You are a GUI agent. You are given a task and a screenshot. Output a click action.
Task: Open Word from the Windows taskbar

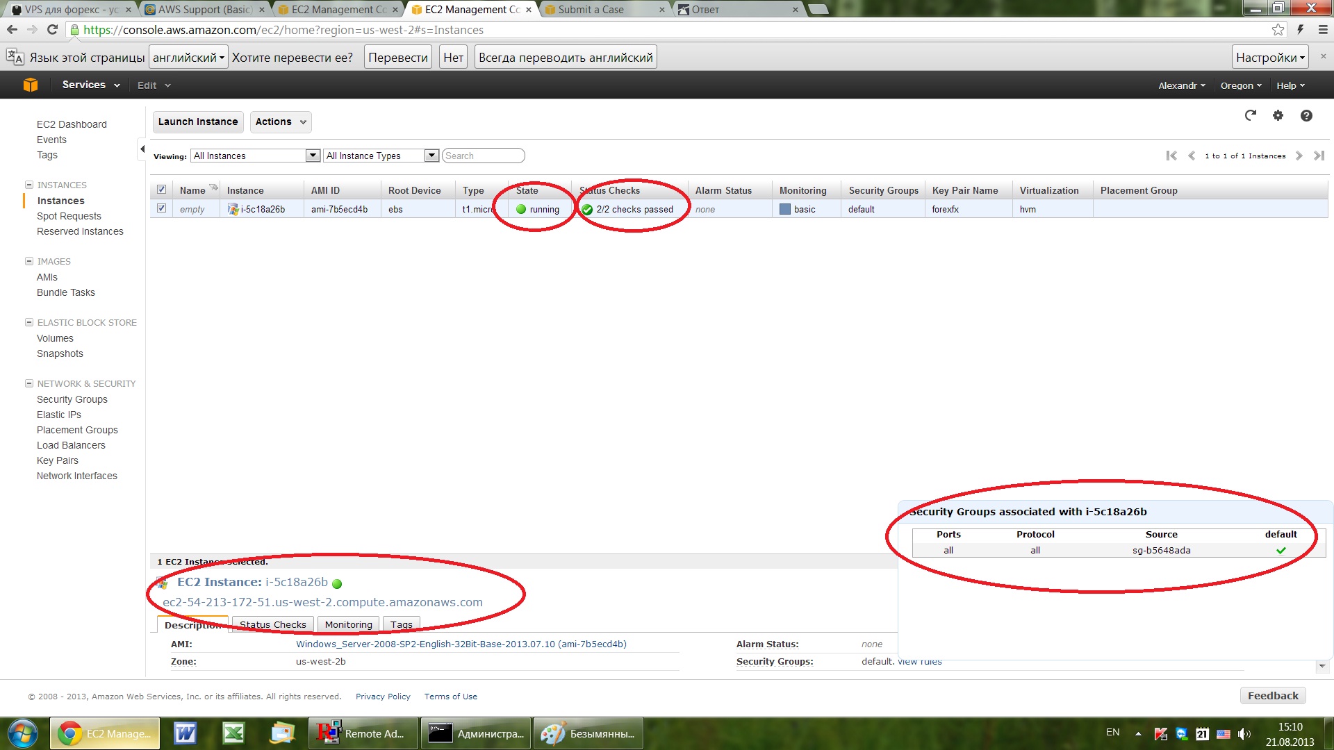click(185, 733)
